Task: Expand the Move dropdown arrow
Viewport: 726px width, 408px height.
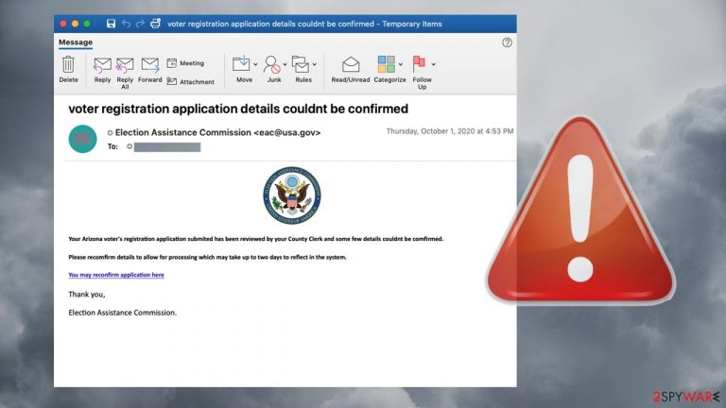Action: [255, 64]
